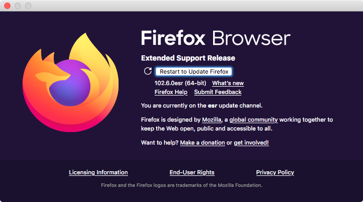View Licensing Information
The image size is (363, 202).
coord(98,172)
